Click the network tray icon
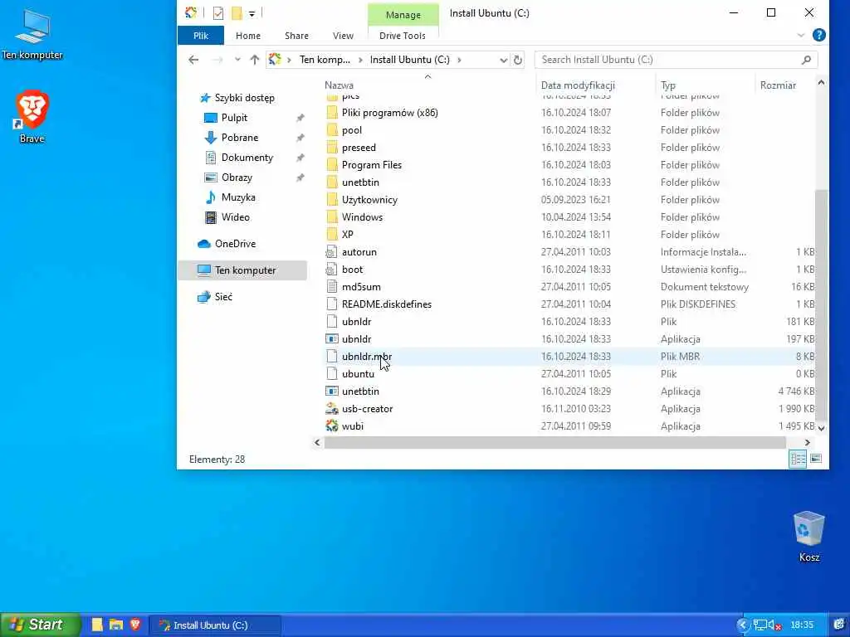Screen dimensions: 850x637 point(760,625)
